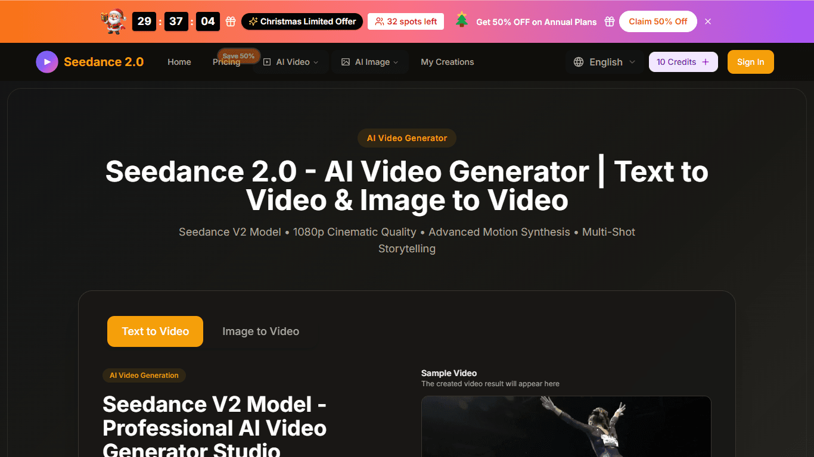
Task: Click the globe language icon
Action: click(x=579, y=62)
